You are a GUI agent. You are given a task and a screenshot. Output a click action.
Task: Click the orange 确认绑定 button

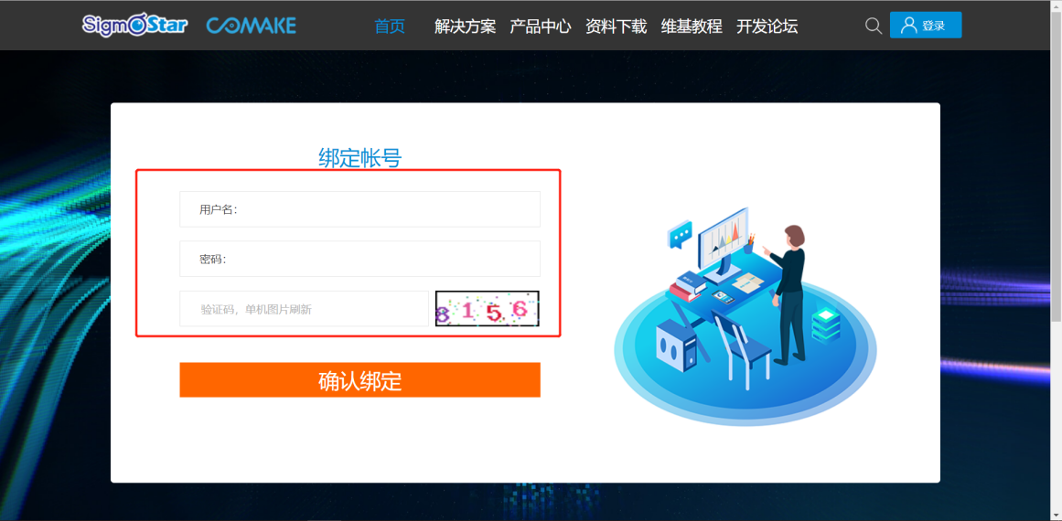pos(359,380)
